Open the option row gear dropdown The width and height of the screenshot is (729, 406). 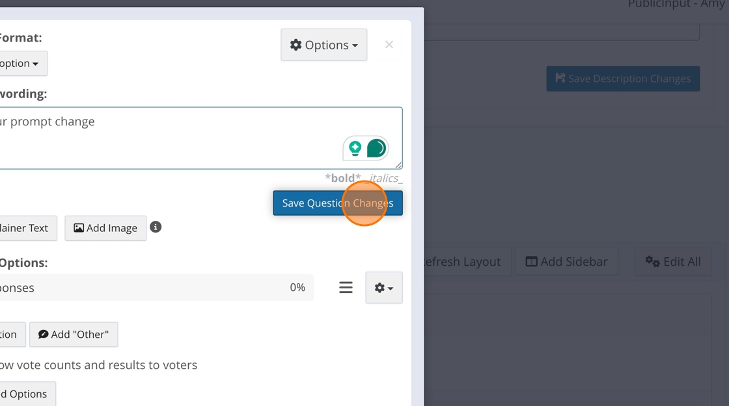(383, 288)
